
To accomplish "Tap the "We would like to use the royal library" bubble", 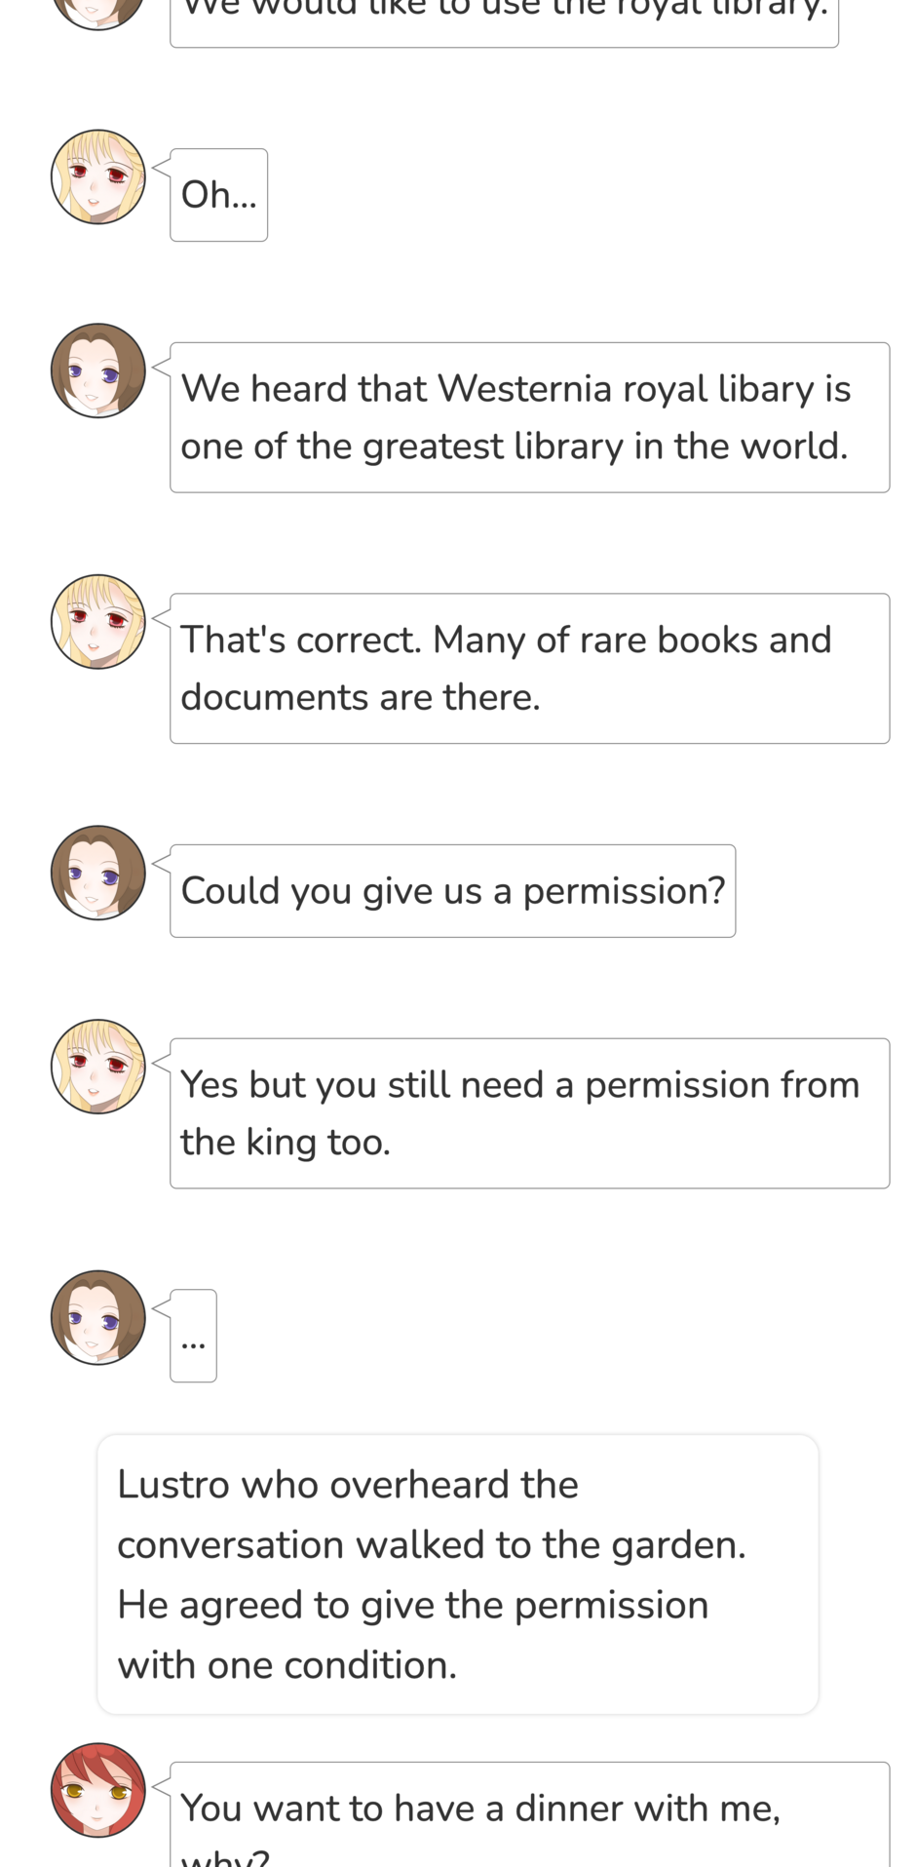I will (x=504, y=19).
